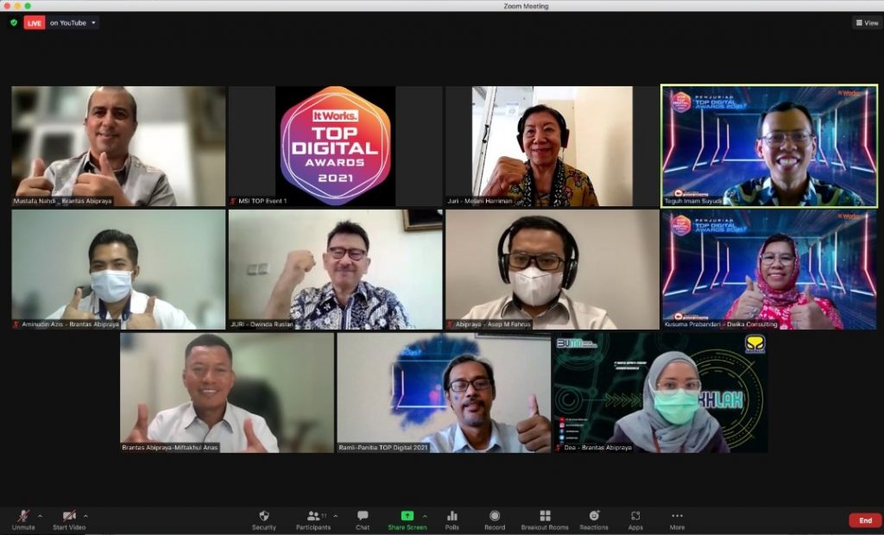Turn on camera with Start Video

69,519
